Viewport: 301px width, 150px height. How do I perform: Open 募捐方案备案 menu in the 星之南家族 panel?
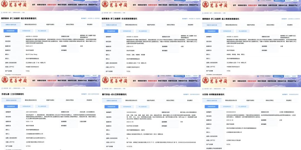(263, 5)
